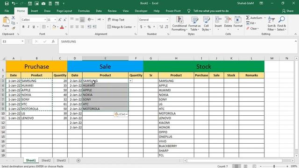Apply accounting dollar number format
299x168 pixels.
(x=141, y=27)
